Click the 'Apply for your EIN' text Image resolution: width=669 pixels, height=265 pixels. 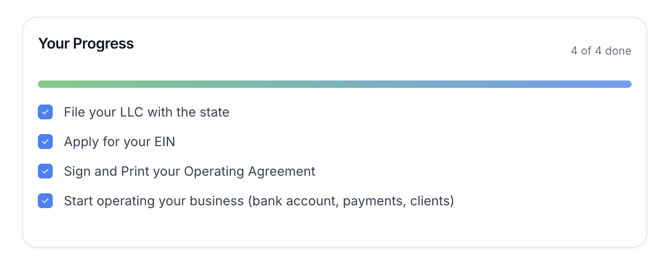coord(119,142)
